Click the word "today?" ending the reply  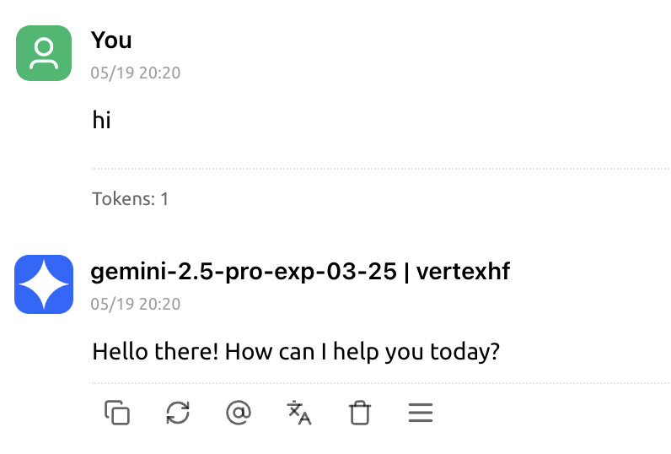(466, 351)
